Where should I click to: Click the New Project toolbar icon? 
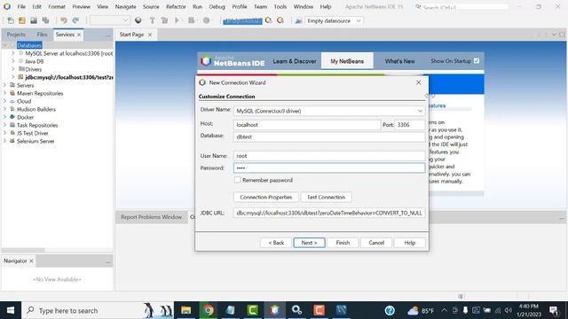point(22,20)
